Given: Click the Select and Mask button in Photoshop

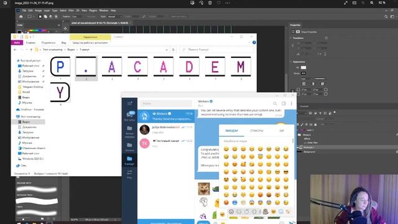Looking at the screenshot, I should (x=179, y=17).
